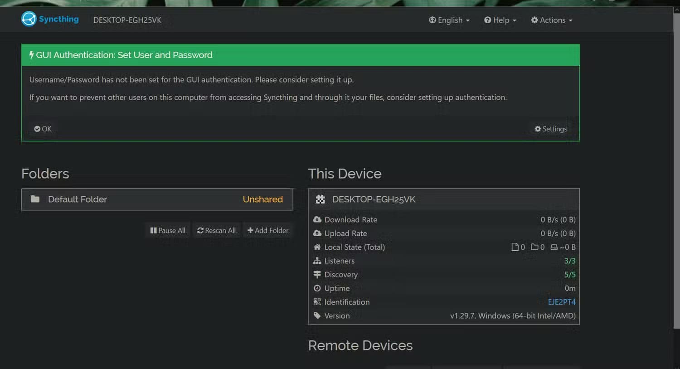Click the Upload Rate cloud icon
Viewport: 680px width, 369px height.
[317, 233]
